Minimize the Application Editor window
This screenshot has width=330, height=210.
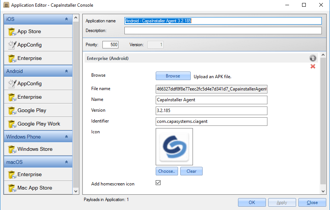coord(287,5)
